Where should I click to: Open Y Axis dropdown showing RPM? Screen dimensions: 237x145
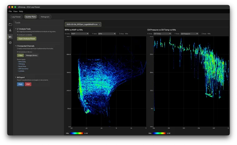[x=107, y=34]
